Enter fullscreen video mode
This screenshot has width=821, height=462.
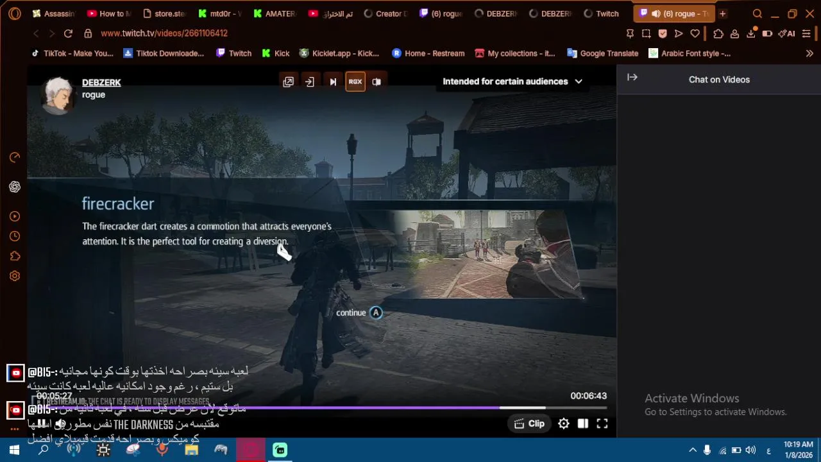pos(602,424)
